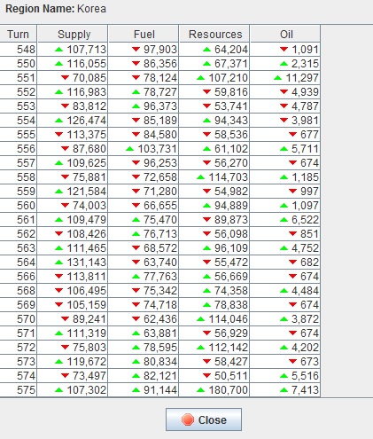Click green up arrow beside Resources 114,703
Screen dimensions: 373x439
pos(200,177)
